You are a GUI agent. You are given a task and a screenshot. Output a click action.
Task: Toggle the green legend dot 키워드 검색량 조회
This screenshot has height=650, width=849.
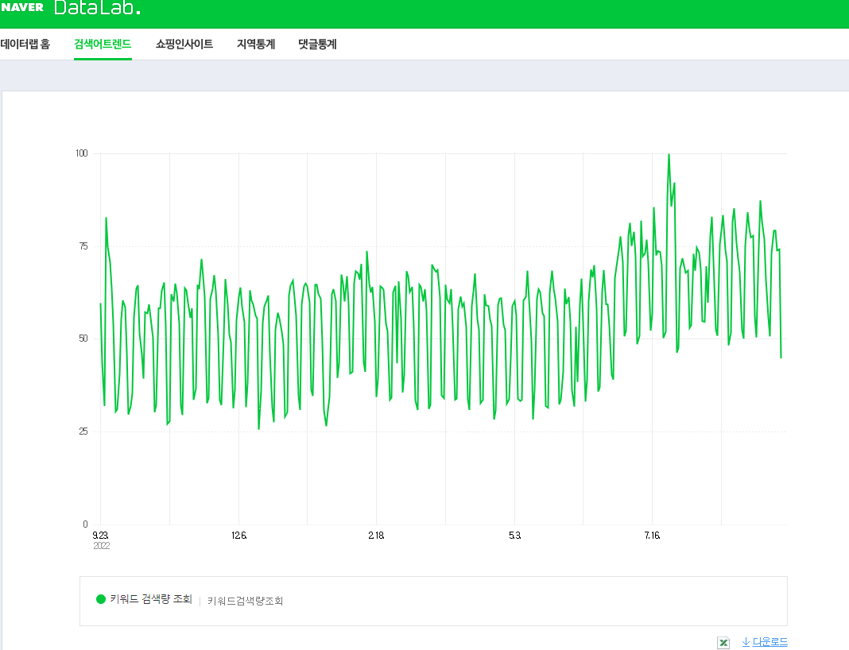coord(101,599)
